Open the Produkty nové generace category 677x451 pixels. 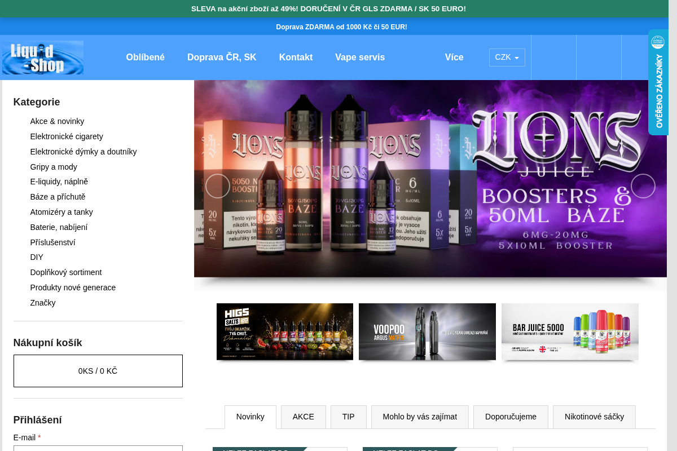tap(73, 288)
